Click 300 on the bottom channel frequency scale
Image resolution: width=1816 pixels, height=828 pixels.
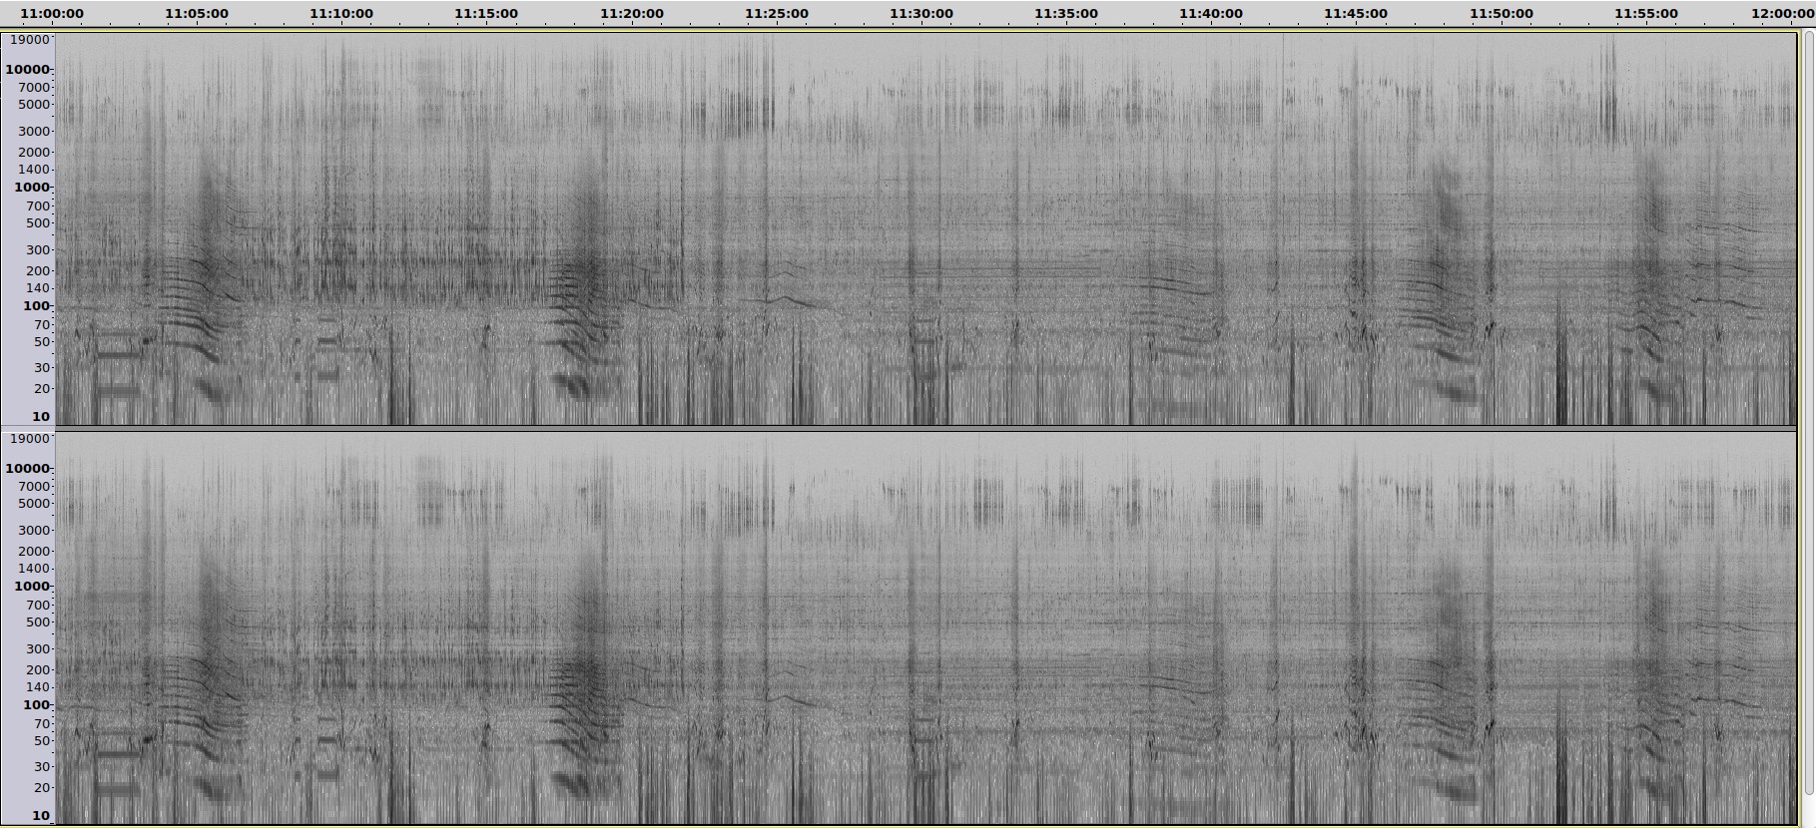(38, 649)
